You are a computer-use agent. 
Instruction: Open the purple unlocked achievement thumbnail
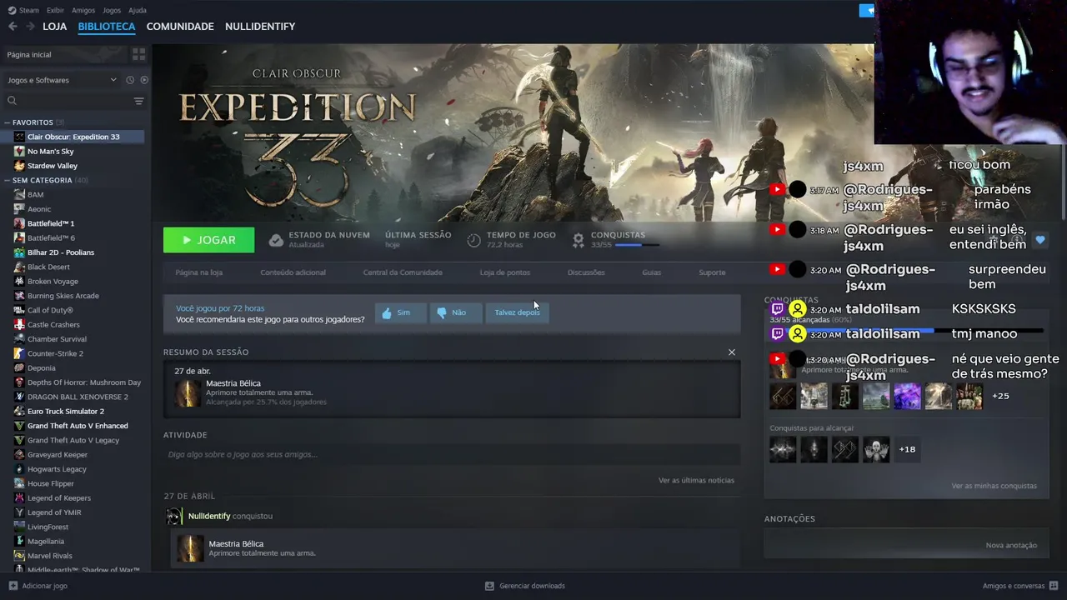pos(907,396)
